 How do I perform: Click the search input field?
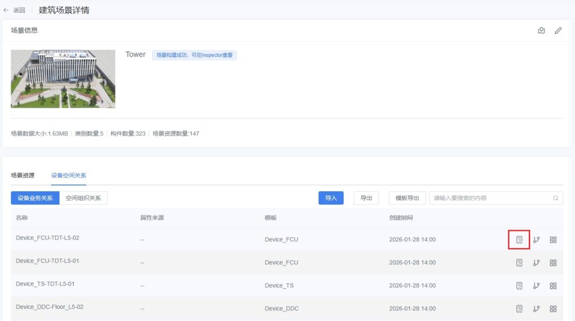coord(489,198)
